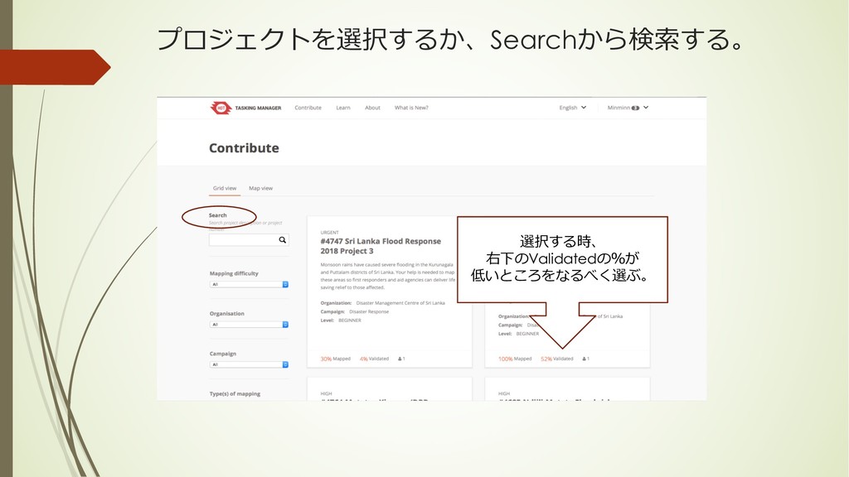
Task: Click the Disaster Response campaign text in #4747
Action: click(369, 311)
